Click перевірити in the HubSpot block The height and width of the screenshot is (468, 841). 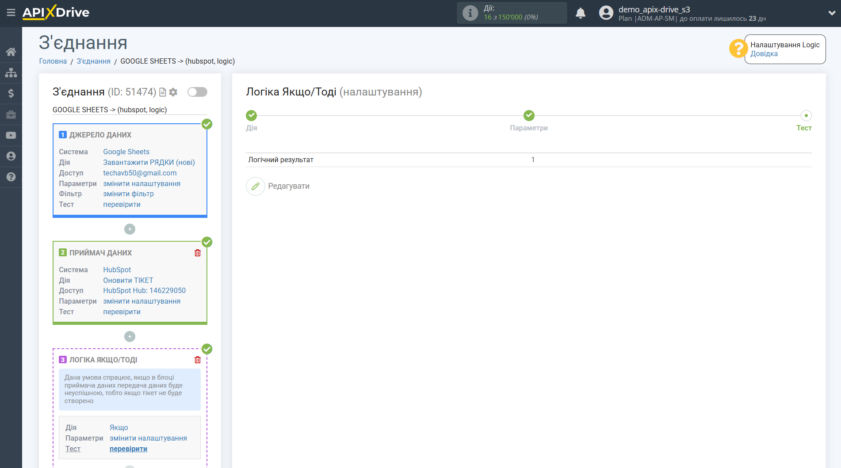[x=122, y=312]
